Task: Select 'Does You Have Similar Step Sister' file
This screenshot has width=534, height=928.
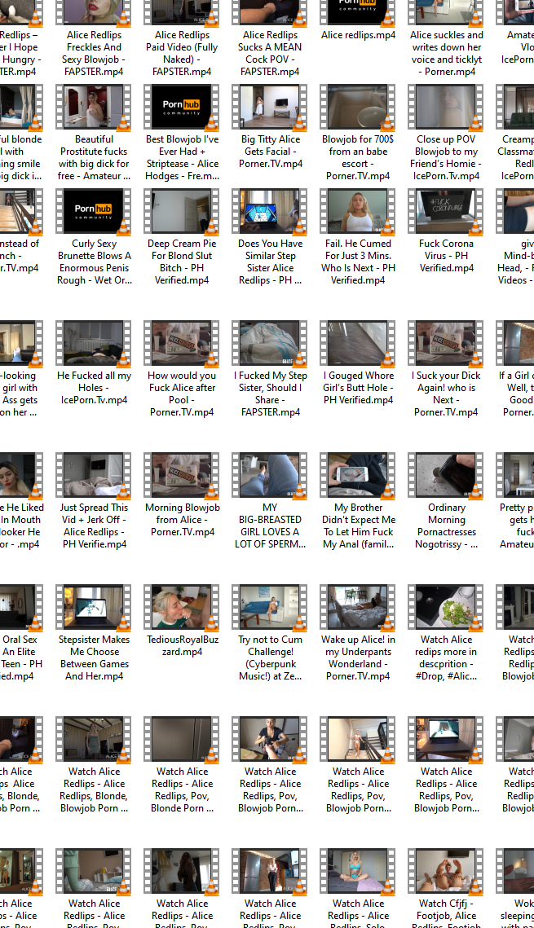Action: 270,212
